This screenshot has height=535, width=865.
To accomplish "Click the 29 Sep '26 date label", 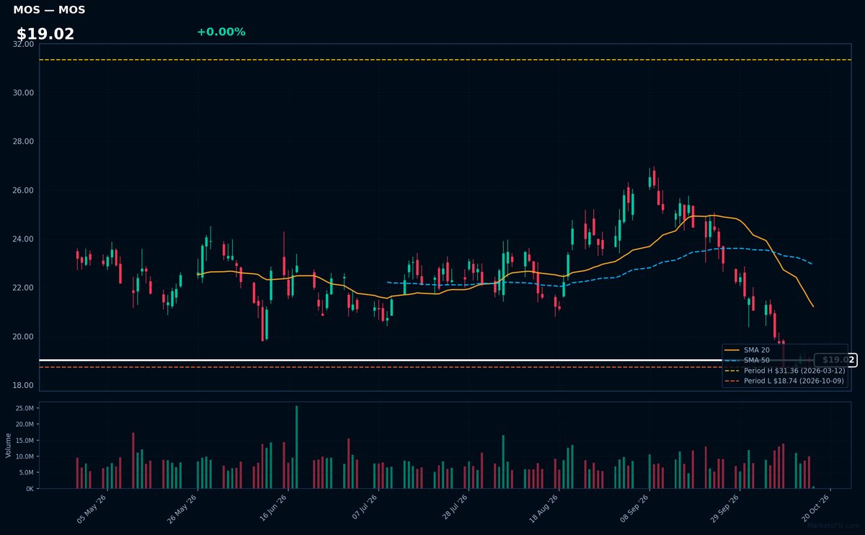I will (x=725, y=509).
